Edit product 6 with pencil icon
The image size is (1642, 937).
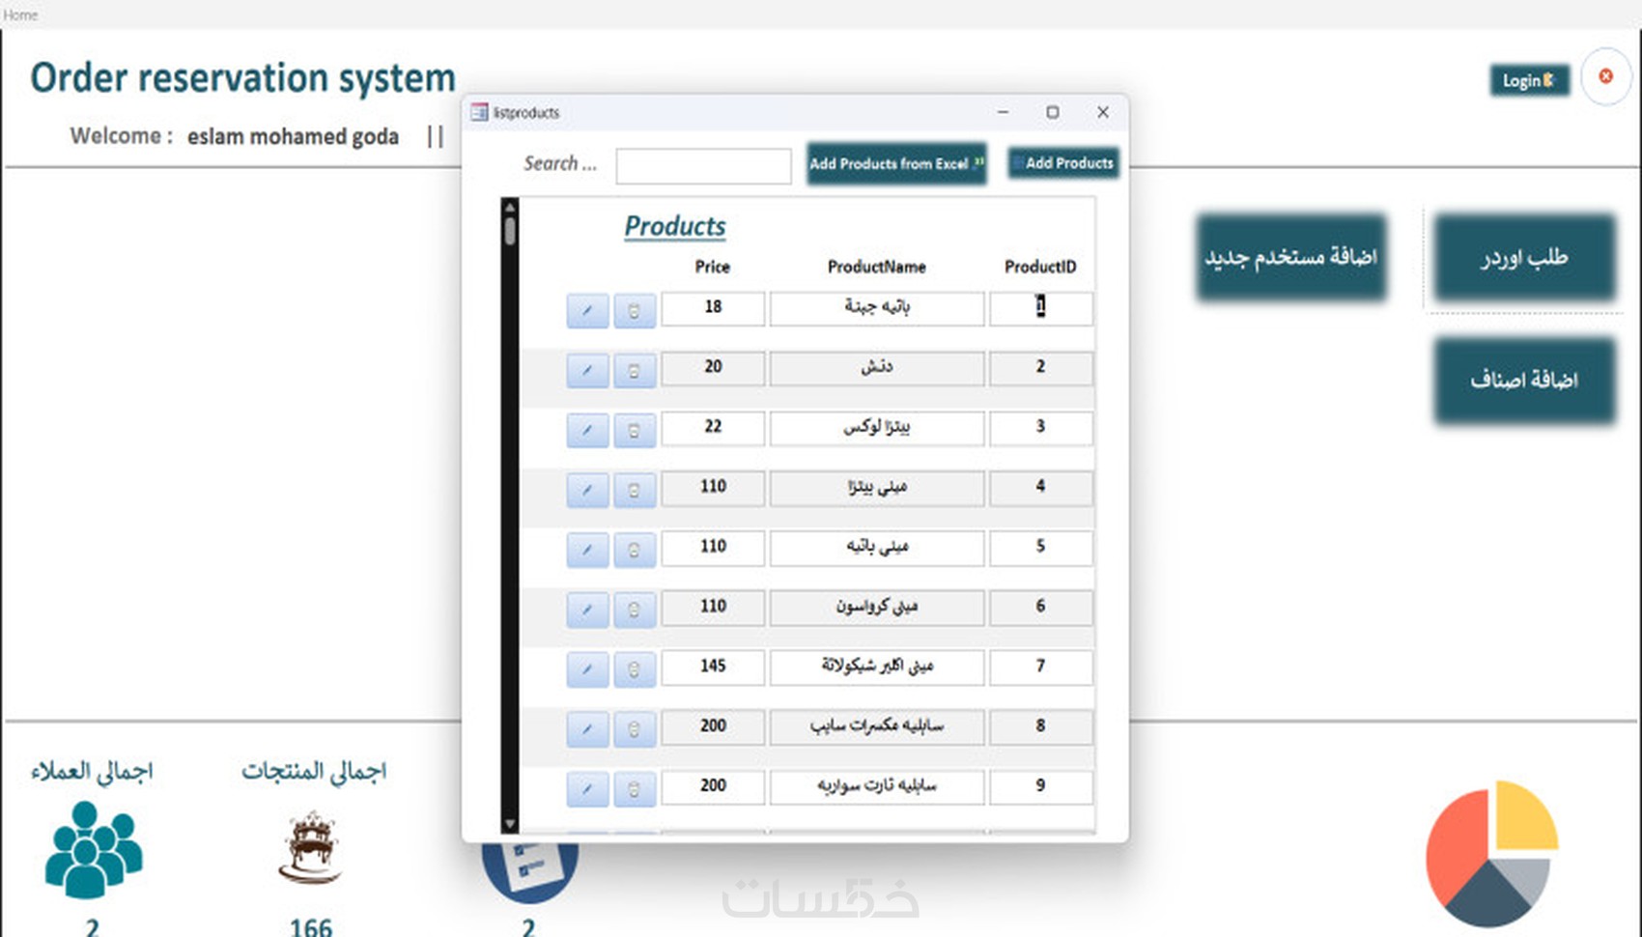pos(587,610)
